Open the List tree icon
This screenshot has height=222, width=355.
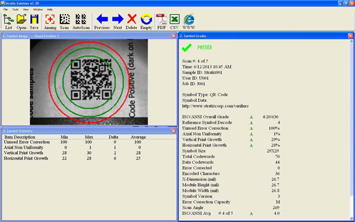(x=8, y=21)
